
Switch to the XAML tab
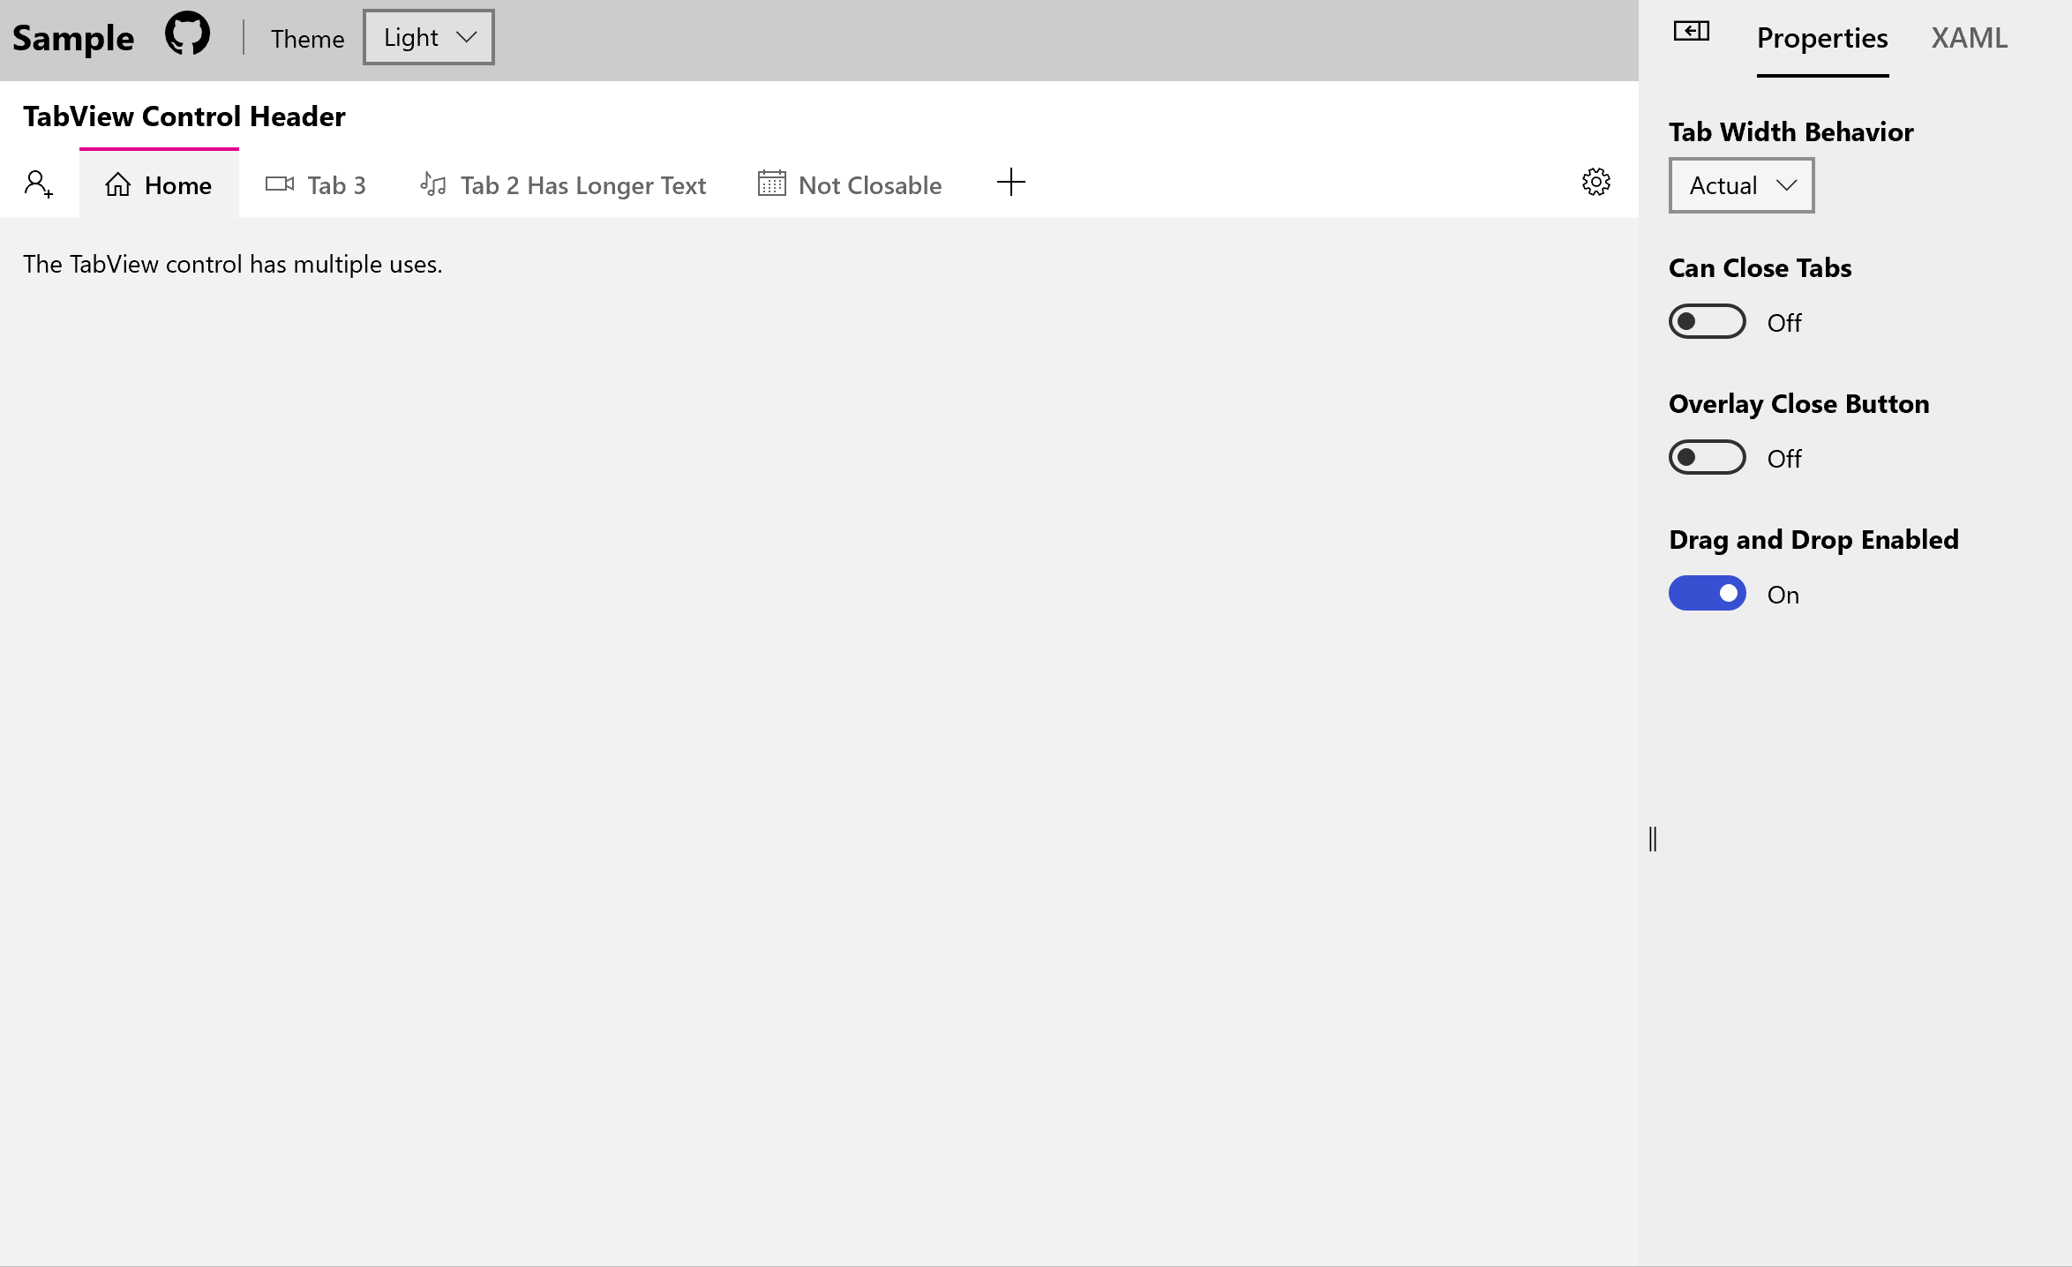pos(1968,37)
